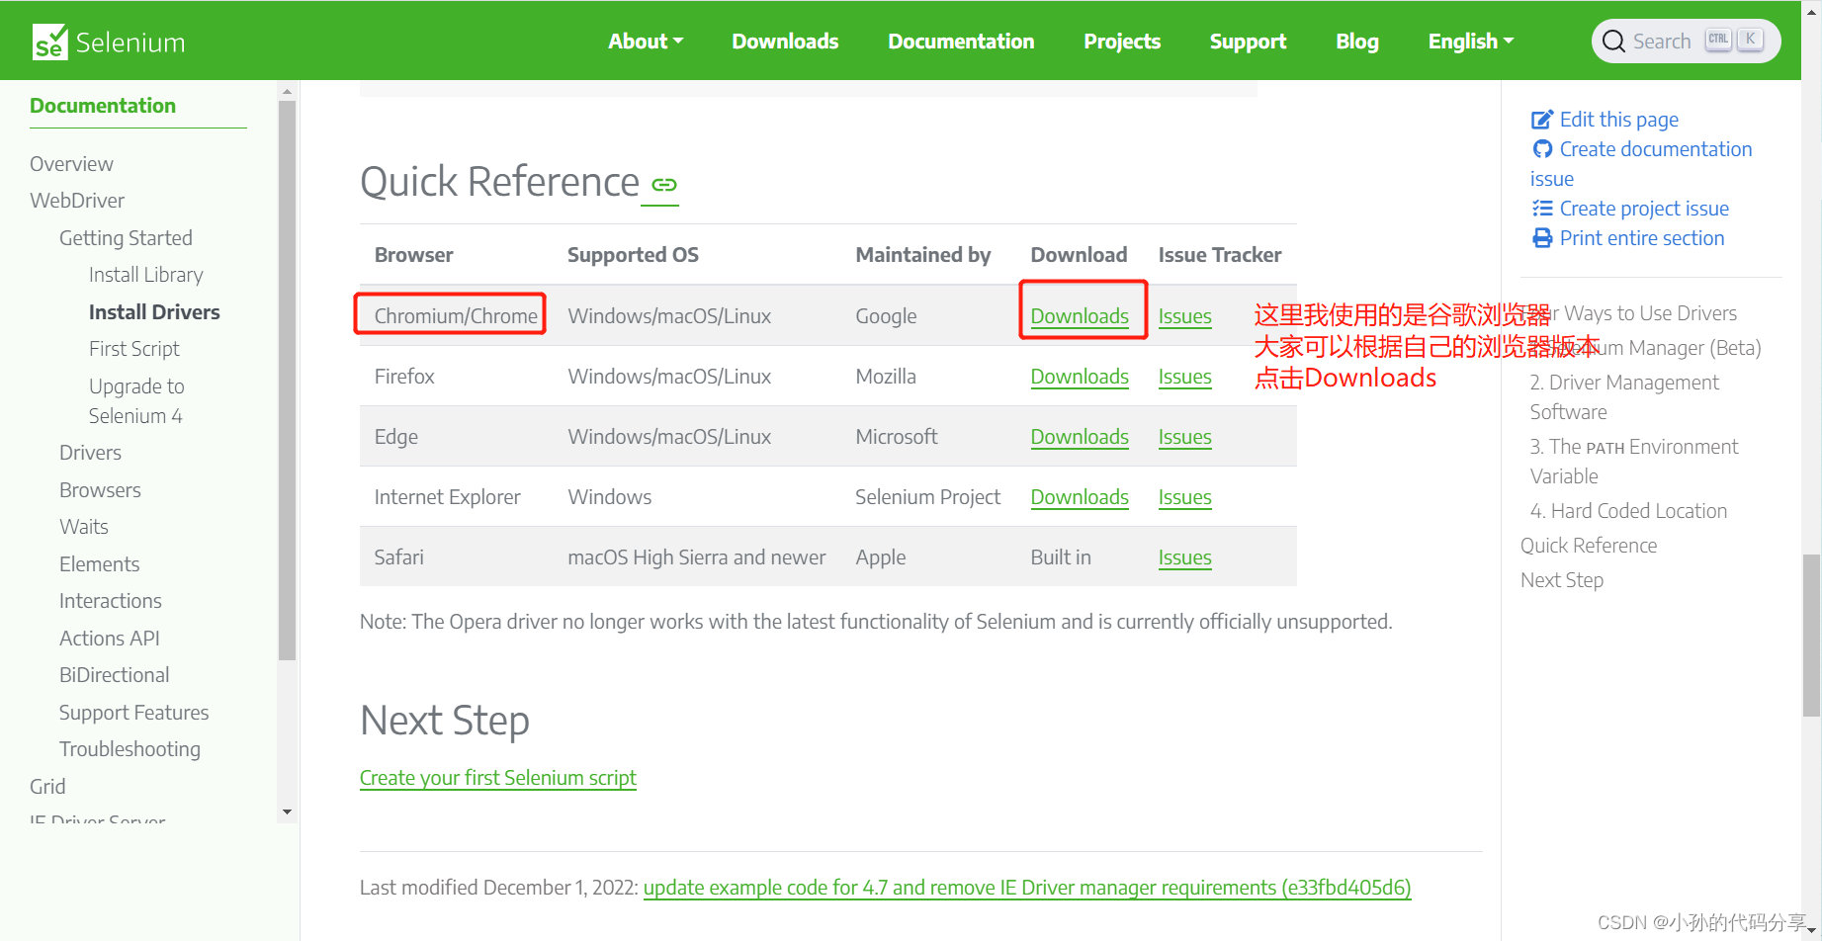This screenshot has height=941, width=1822.
Task: Click Edit this page link
Action: pyautogui.click(x=1618, y=120)
